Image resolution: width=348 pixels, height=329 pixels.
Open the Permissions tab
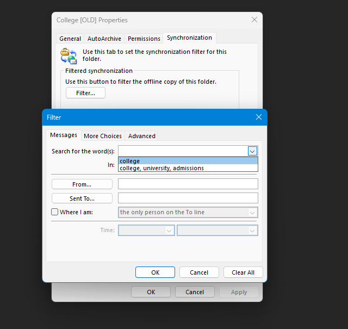click(x=144, y=39)
